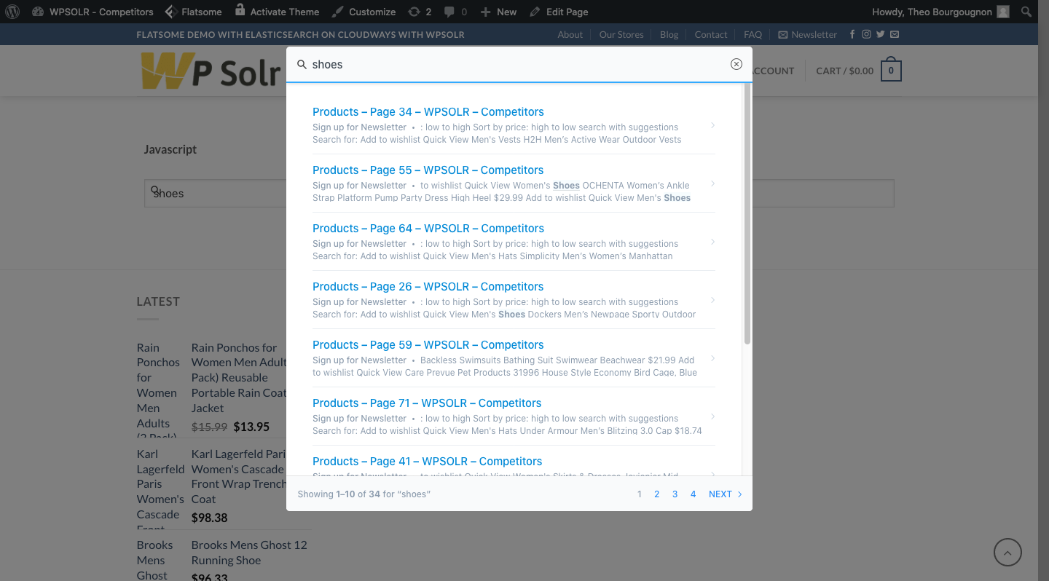Screen dimensions: 1049x581
Task: Open the Blog link
Action: pyautogui.click(x=669, y=34)
